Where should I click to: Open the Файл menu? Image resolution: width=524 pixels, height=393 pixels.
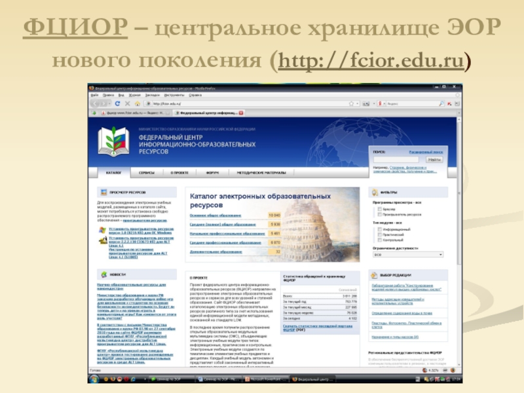point(94,95)
